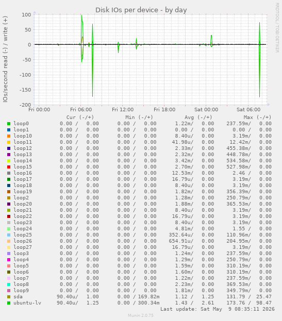This screenshot has height=321, width=282.
Task: Click the 'ubuntu-lv' legend label
Action: [x=27, y=303]
